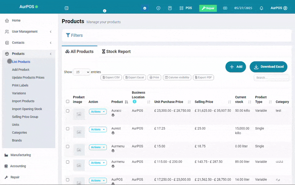Toggle the sidebar collapse icon in header
295x185 pixels.
[x=67, y=8]
